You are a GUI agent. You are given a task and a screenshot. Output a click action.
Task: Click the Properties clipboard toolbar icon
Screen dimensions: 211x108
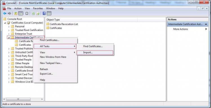point(27,13)
